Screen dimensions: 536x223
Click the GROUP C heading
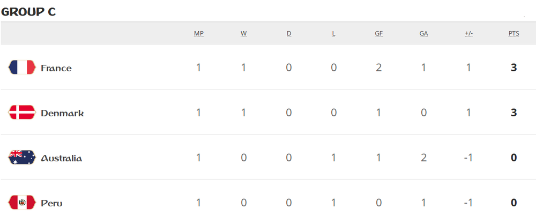28,12
